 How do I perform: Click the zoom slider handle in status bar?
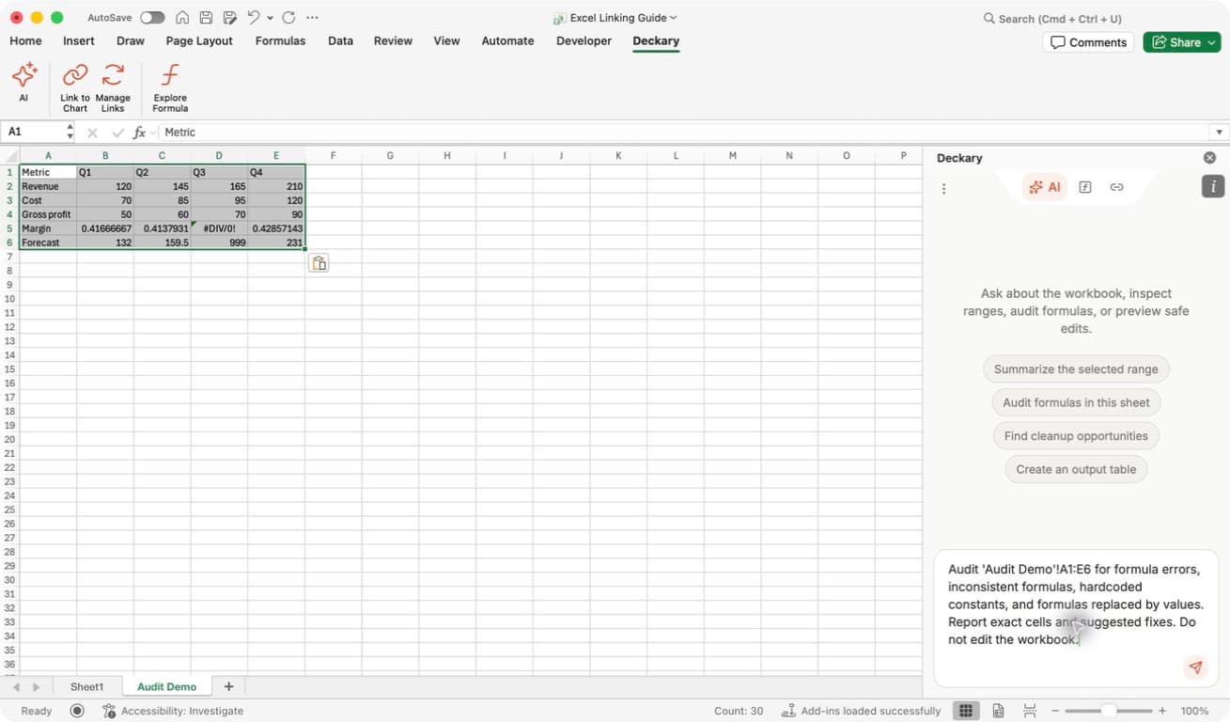pos(1109,711)
